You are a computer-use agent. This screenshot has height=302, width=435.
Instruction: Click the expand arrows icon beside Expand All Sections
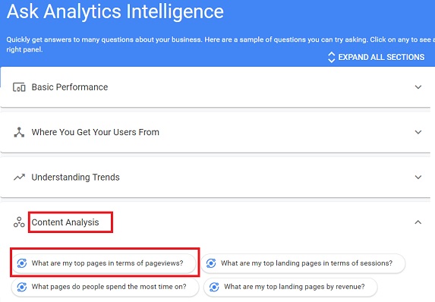331,57
